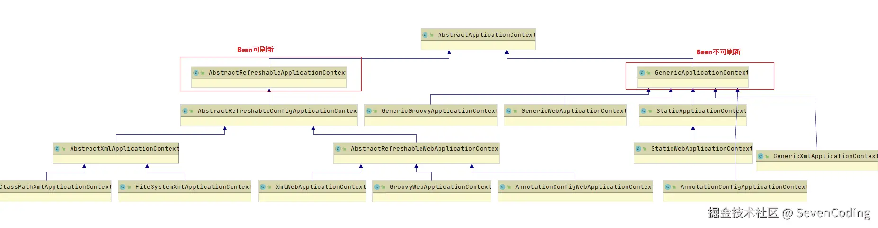This screenshot has width=878, height=228.
Task: Click the class icon of XmlWebApplicationContext
Action: coord(263,187)
